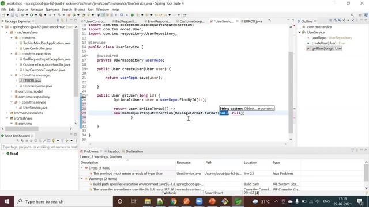Click the New file toolbar icon
369x207 pixels.
[x=3, y=15]
